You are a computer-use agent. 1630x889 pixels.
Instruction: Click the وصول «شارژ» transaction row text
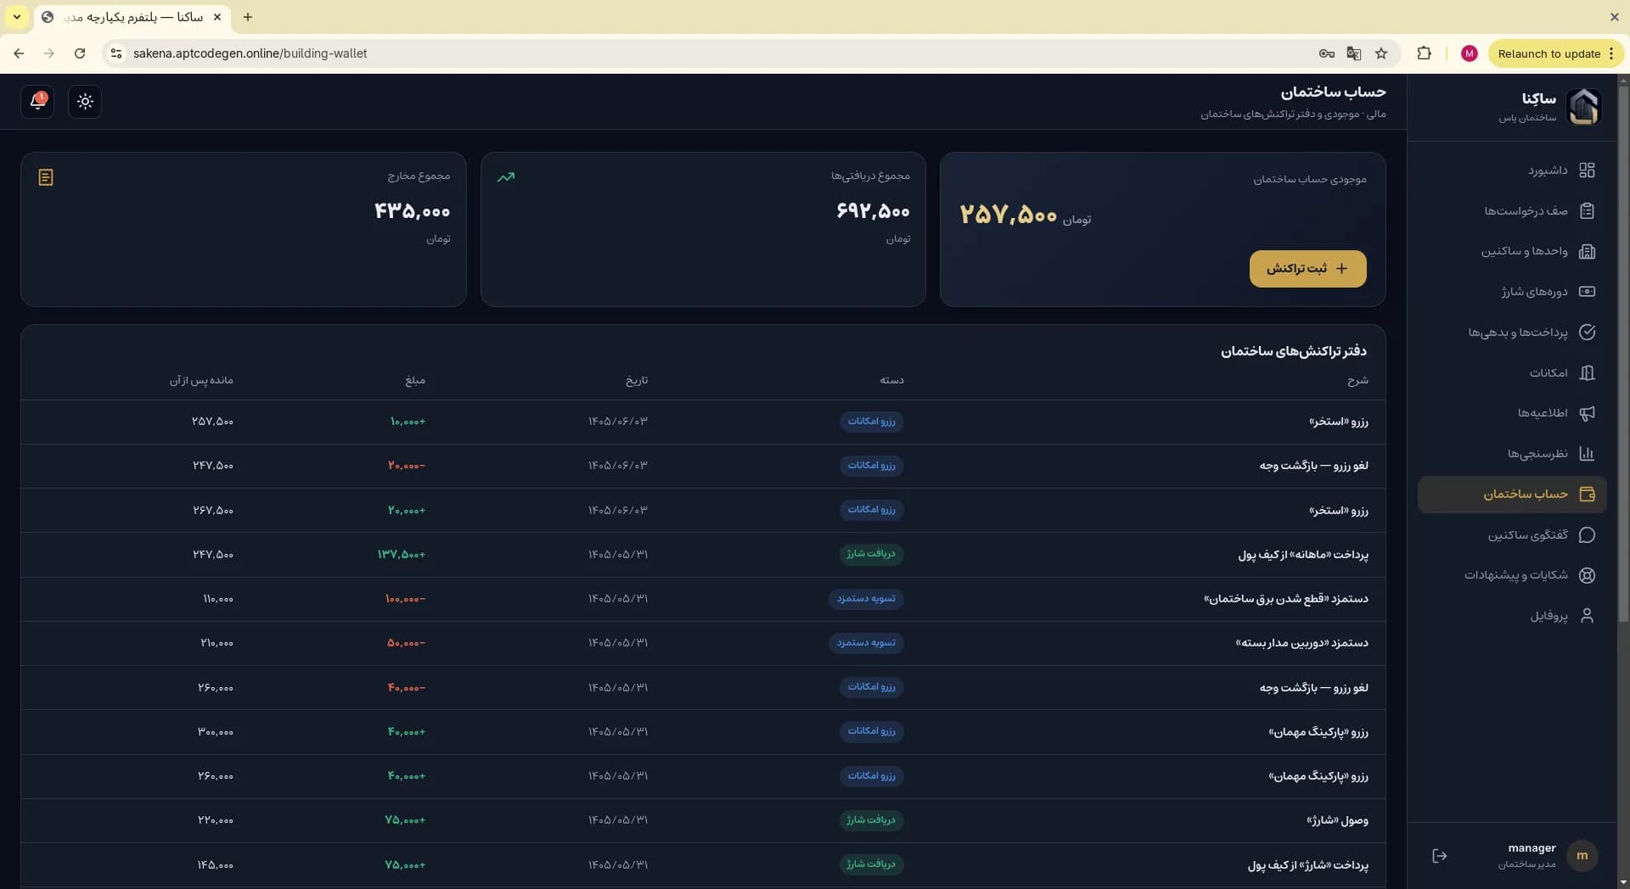tap(1337, 820)
